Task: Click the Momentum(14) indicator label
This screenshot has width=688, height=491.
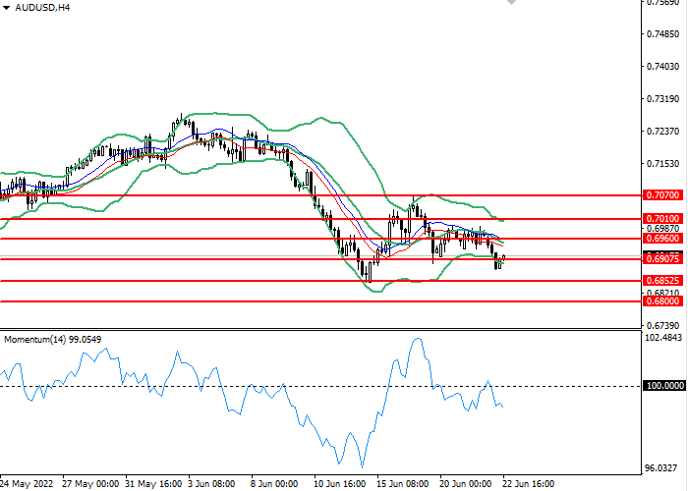Action: tap(54, 339)
